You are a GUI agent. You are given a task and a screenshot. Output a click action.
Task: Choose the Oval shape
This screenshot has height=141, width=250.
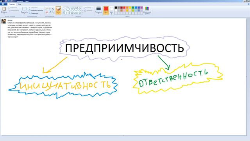(x=69, y=8)
